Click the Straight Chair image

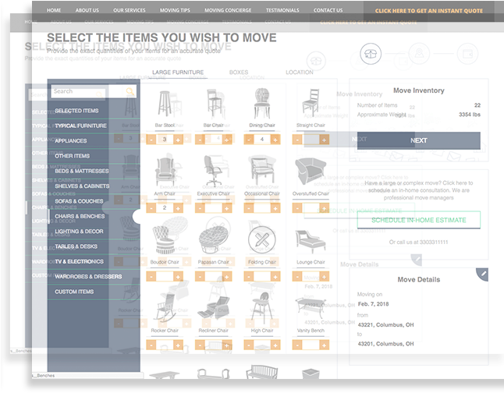tap(311, 103)
